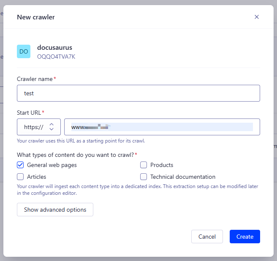Uncheck the General web pages checkbox

tap(20, 165)
